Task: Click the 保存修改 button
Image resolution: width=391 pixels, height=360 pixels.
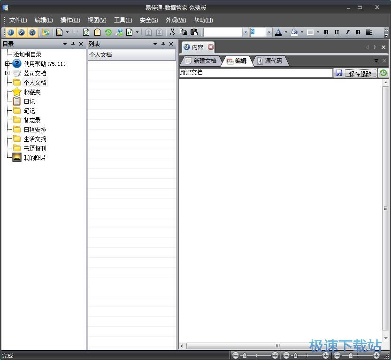Action: (x=360, y=73)
